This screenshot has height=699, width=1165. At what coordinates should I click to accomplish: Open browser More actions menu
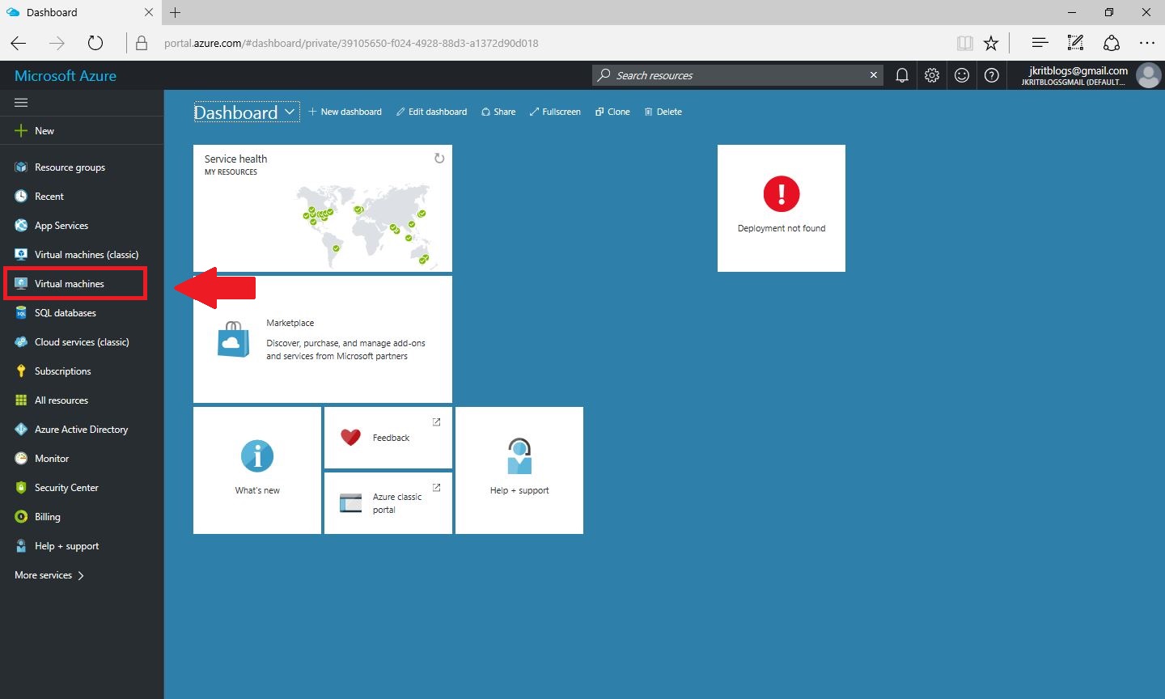point(1147,43)
